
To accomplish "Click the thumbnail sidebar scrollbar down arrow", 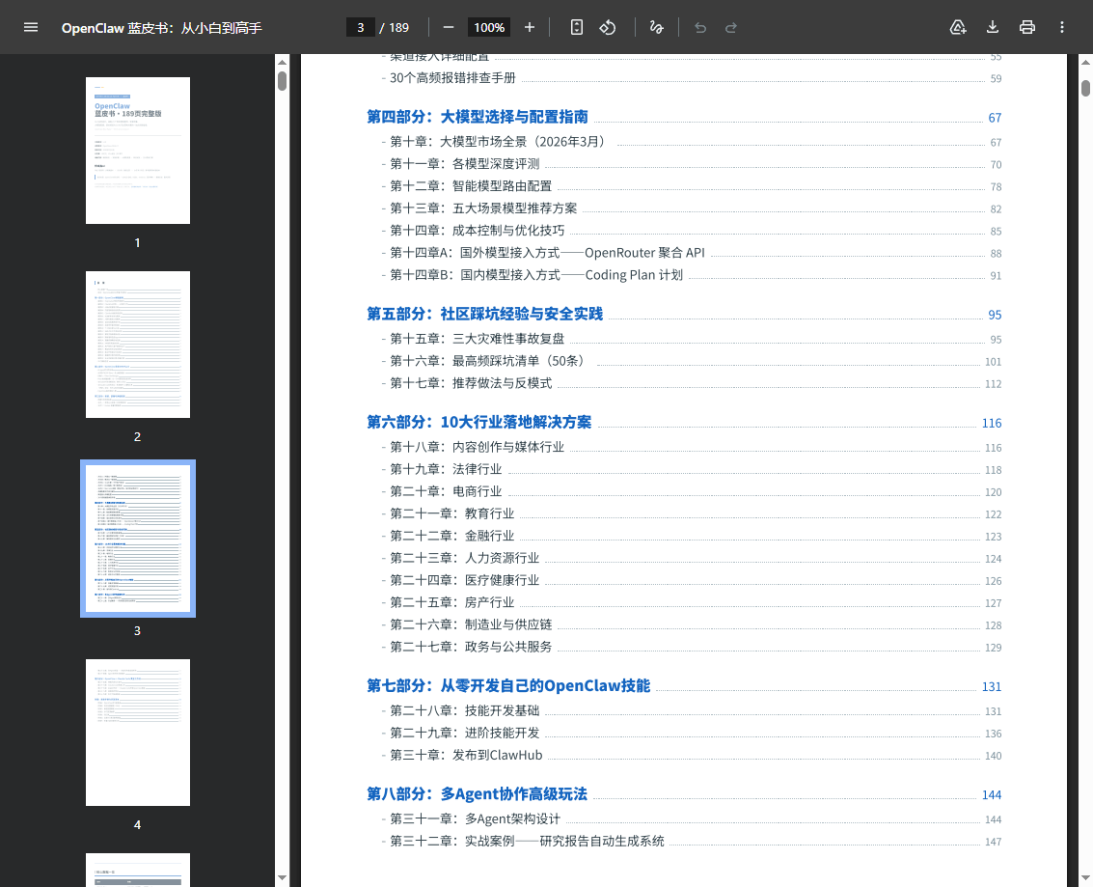I will click(282, 877).
